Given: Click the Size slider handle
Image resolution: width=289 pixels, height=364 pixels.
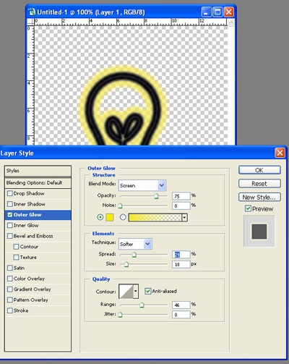Looking at the screenshot, I should [126, 264].
